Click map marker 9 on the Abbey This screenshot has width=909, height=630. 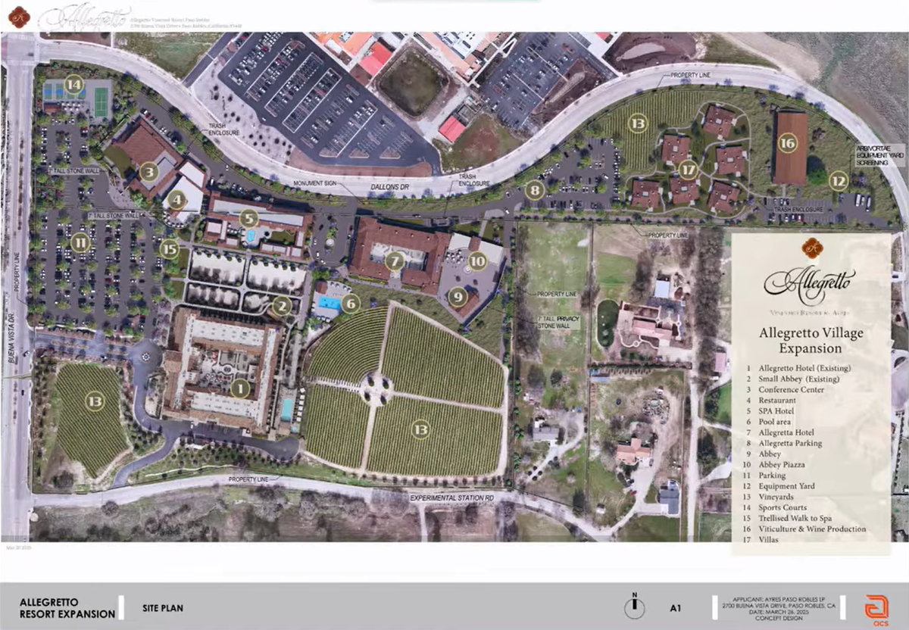[458, 296]
